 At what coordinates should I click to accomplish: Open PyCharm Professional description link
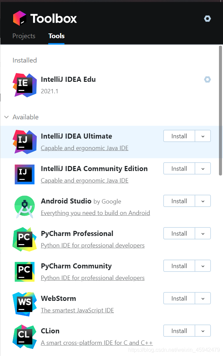[93, 245]
